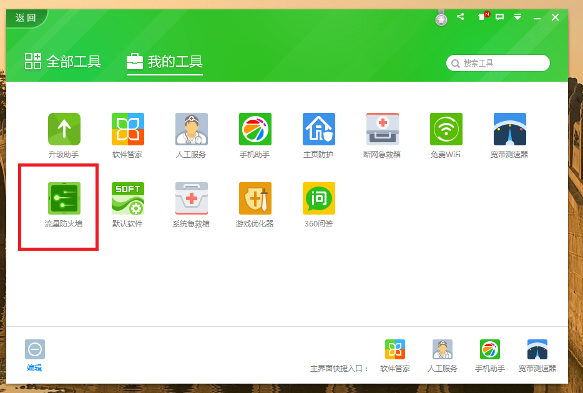Close the 360 tools window
This screenshot has height=393, width=583.
[x=555, y=17]
